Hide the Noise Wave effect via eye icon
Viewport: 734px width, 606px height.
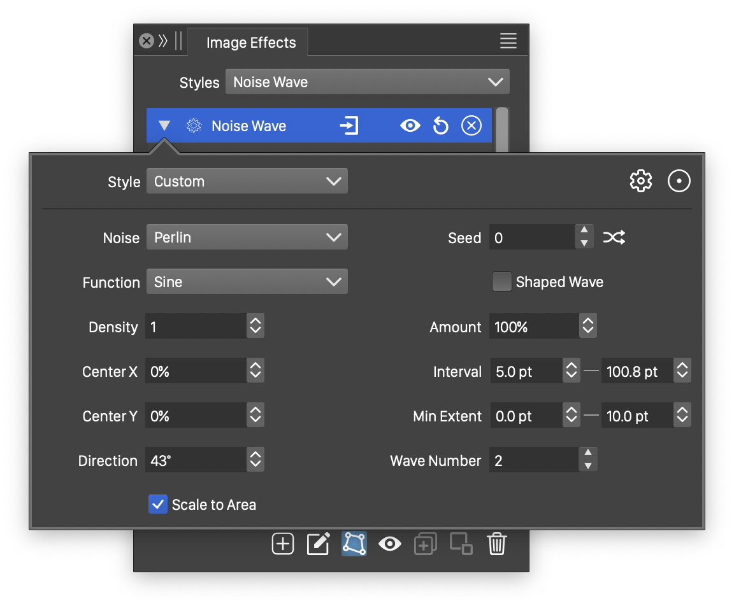click(410, 126)
